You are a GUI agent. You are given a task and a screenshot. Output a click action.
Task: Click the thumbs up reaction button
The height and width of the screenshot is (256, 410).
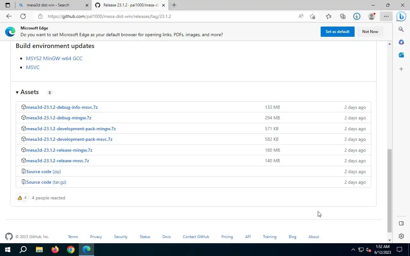tap(22, 198)
